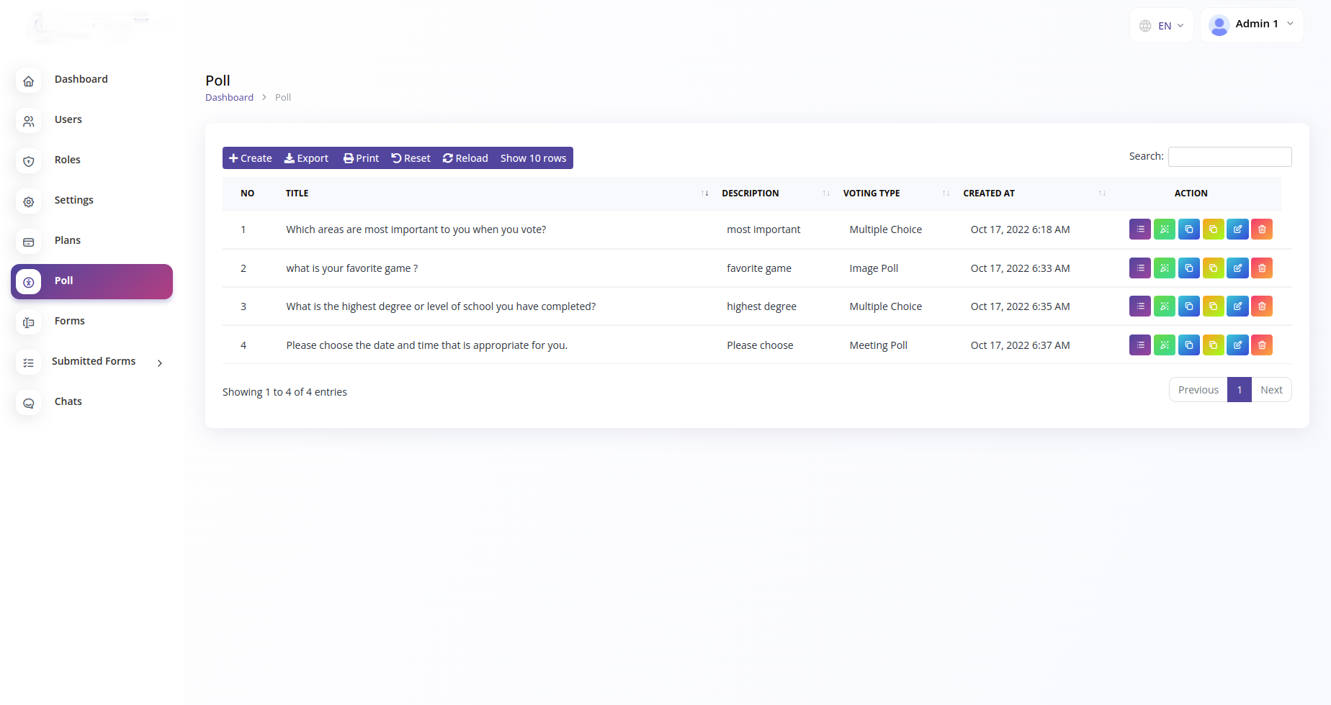Follow the Dashboard breadcrumb link
Image resolution: width=1331 pixels, height=705 pixels.
click(229, 98)
